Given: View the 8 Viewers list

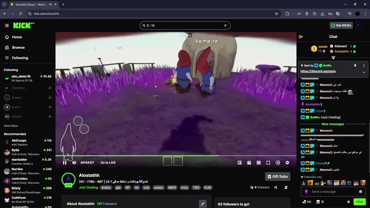Looking at the screenshot, I should [x=260, y=187].
